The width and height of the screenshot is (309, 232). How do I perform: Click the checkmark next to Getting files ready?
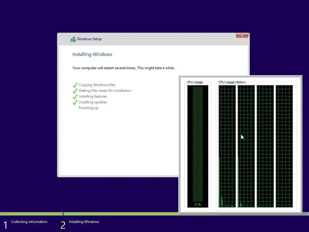pyautogui.click(x=75, y=91)
